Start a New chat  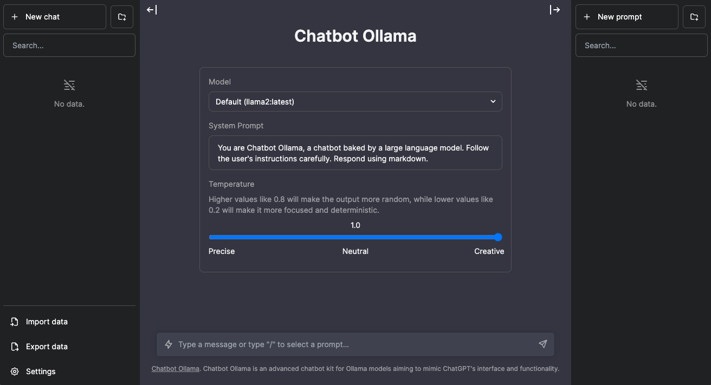(55, 17)
